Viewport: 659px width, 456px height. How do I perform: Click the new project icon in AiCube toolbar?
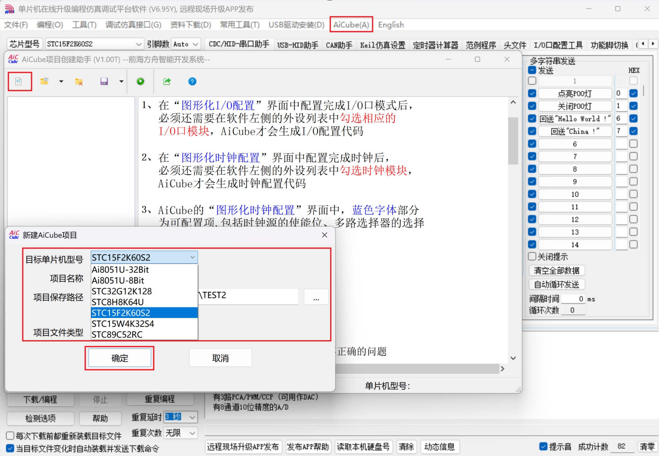coord(19,81)
